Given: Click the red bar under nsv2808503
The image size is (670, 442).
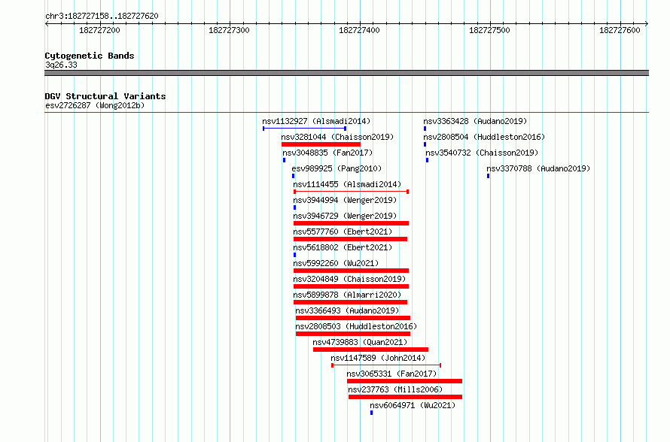Looking at the screenshot, I should (353, 334).
